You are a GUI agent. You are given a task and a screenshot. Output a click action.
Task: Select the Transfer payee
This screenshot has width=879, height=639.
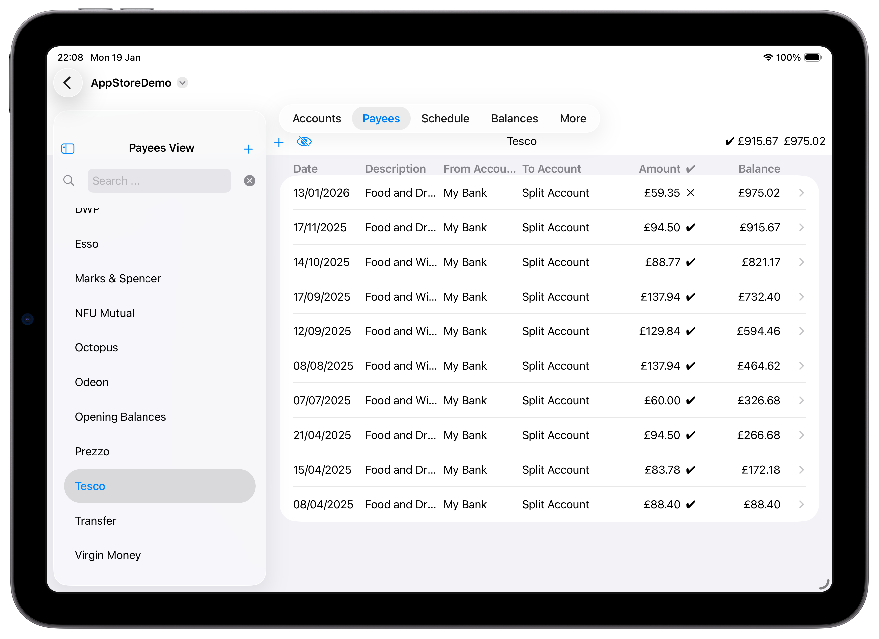coord(160,521)
